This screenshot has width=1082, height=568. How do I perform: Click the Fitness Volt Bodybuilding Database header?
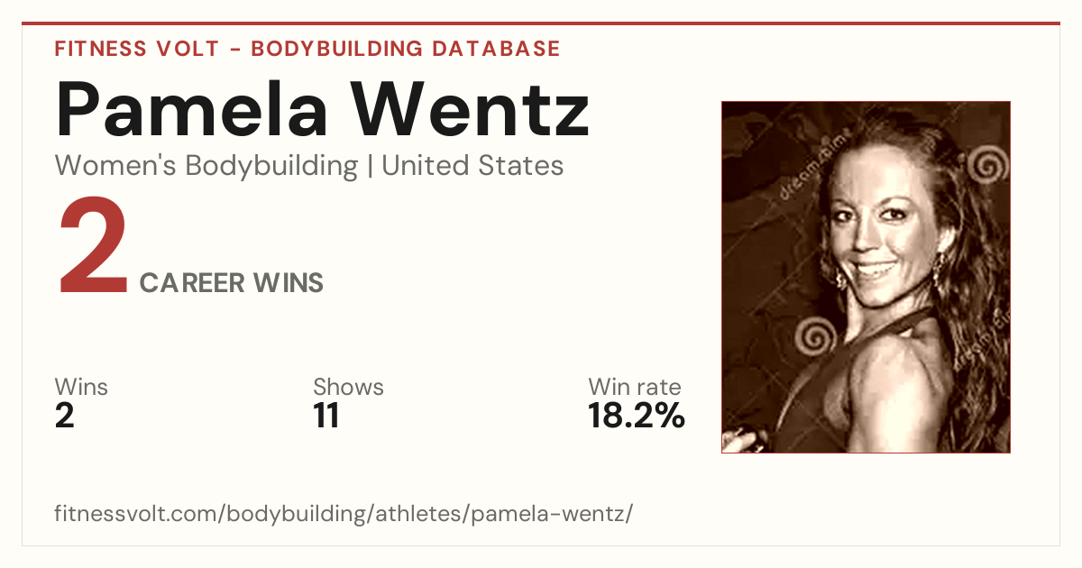[x=307, y=49]
